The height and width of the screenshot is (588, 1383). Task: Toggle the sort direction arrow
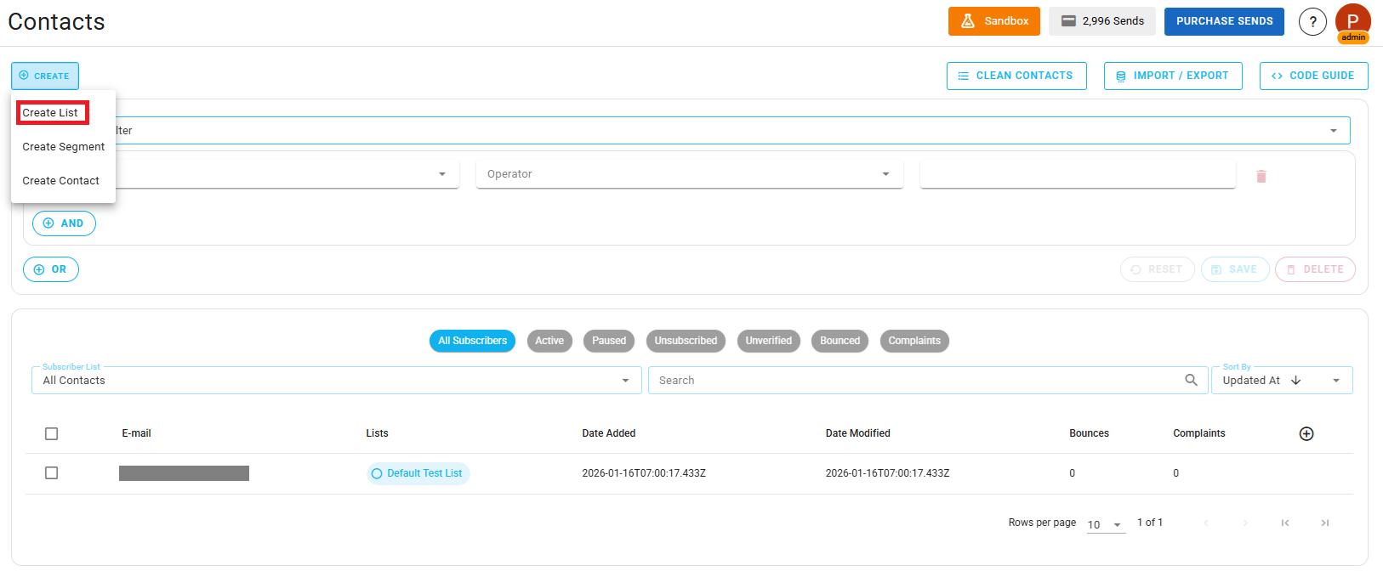point(1295,381)
